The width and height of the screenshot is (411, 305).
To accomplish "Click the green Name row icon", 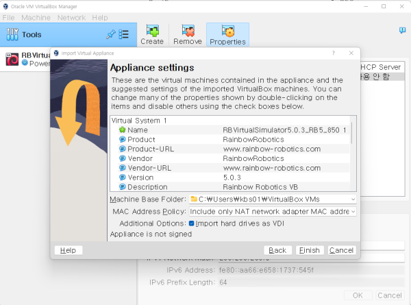I will tap(122, 130).
